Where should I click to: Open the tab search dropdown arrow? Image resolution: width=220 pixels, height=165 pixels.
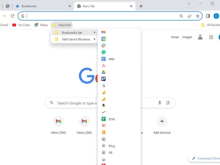click(x=189, y=3)
